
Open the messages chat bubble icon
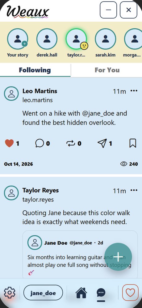[x=101, y=293]
